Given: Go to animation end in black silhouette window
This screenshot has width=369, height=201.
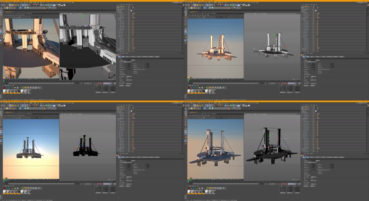Looking at the screenshot, I should pyautogui.click(x=95, y=184).
